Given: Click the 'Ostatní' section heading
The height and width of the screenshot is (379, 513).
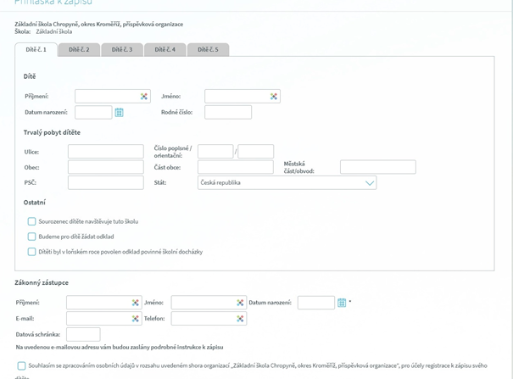Looking at the screenshot, I should [35, 203].
